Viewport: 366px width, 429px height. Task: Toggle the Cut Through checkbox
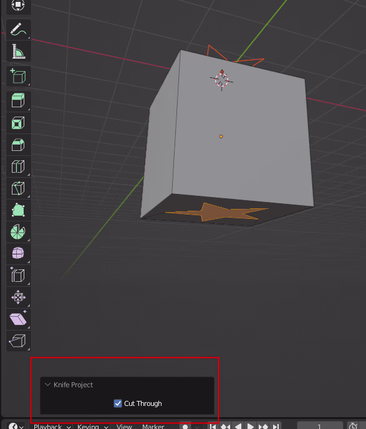click(x=118, y=403)
